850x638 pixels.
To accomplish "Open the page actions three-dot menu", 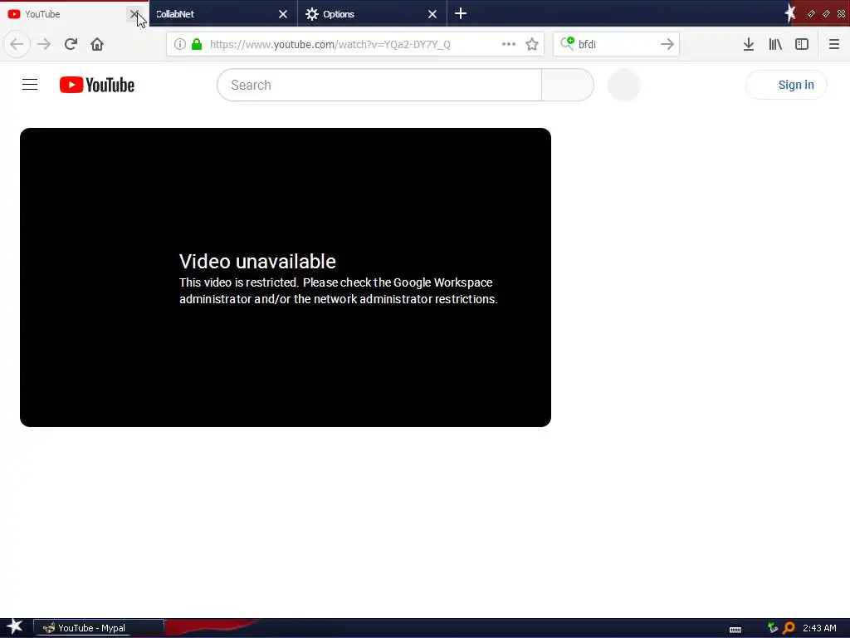I will 509,44.
